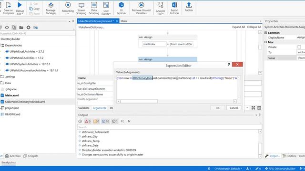Publish the project
Image resolution: width=305 pixels, height=171 pixels.
point(189,8)
